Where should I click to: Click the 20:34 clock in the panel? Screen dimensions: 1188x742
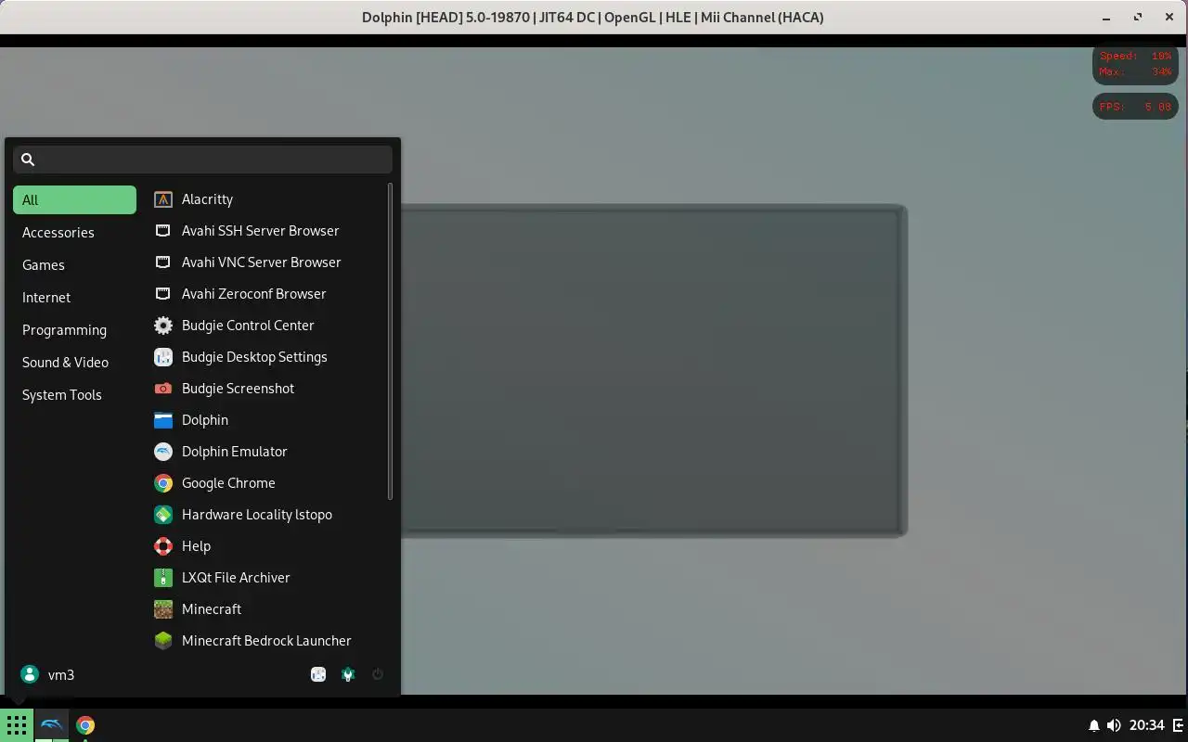[x=1147, y=725]
